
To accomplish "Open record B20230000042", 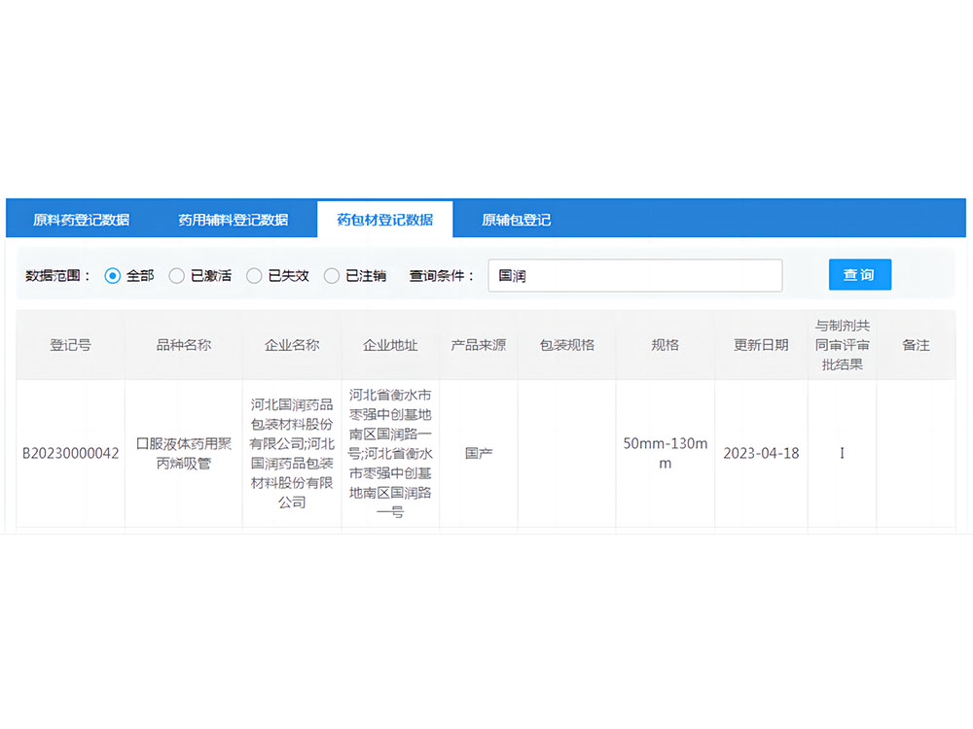I will point(68,453).
